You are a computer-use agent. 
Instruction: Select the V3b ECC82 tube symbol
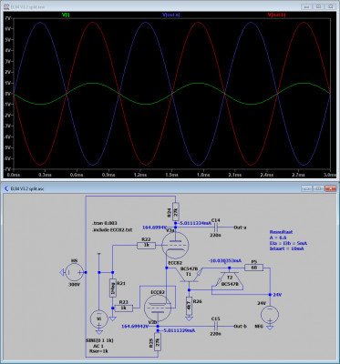point(158,308)
